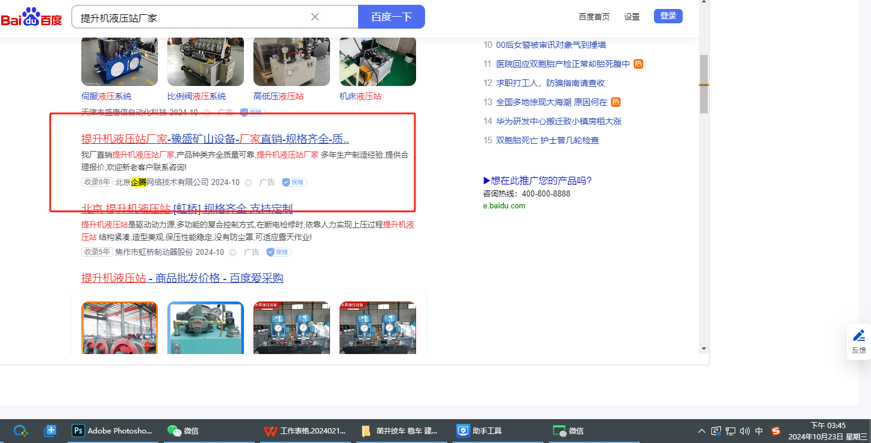The height and width of the screenshot is (443, 871).
Task: Open the 高低压液压站 product thumbnail
Action: (292, 61)
